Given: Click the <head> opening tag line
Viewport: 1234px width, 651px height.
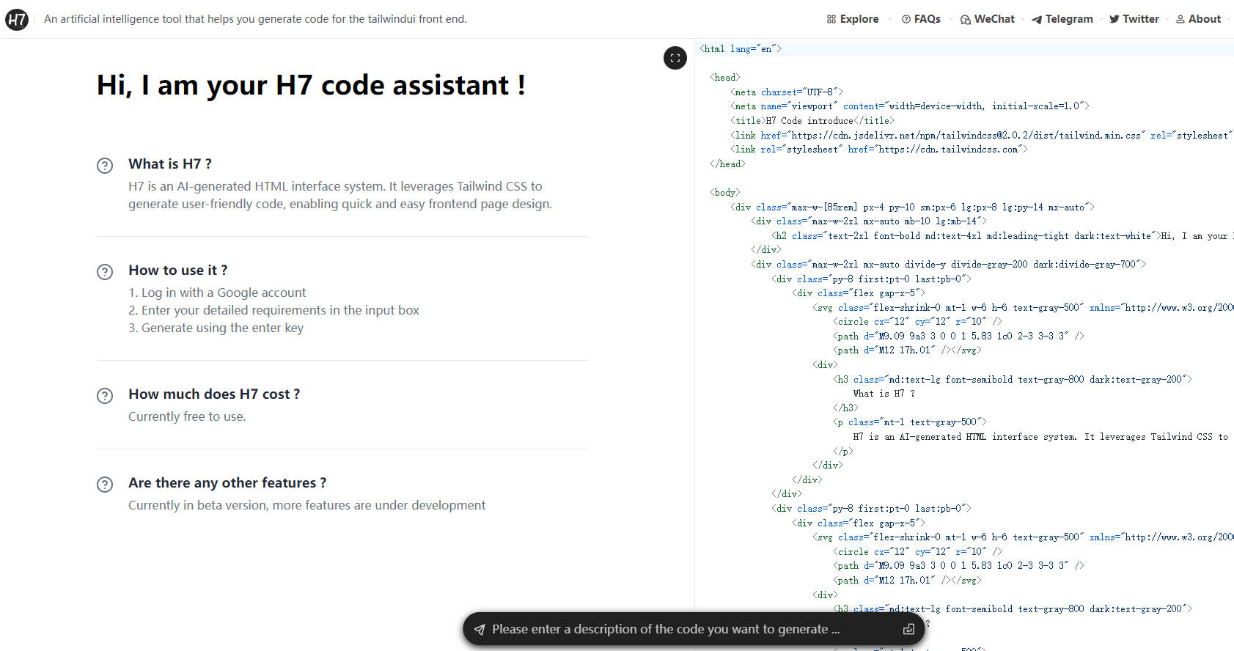Looking at the screenshot, I should 724,78.
